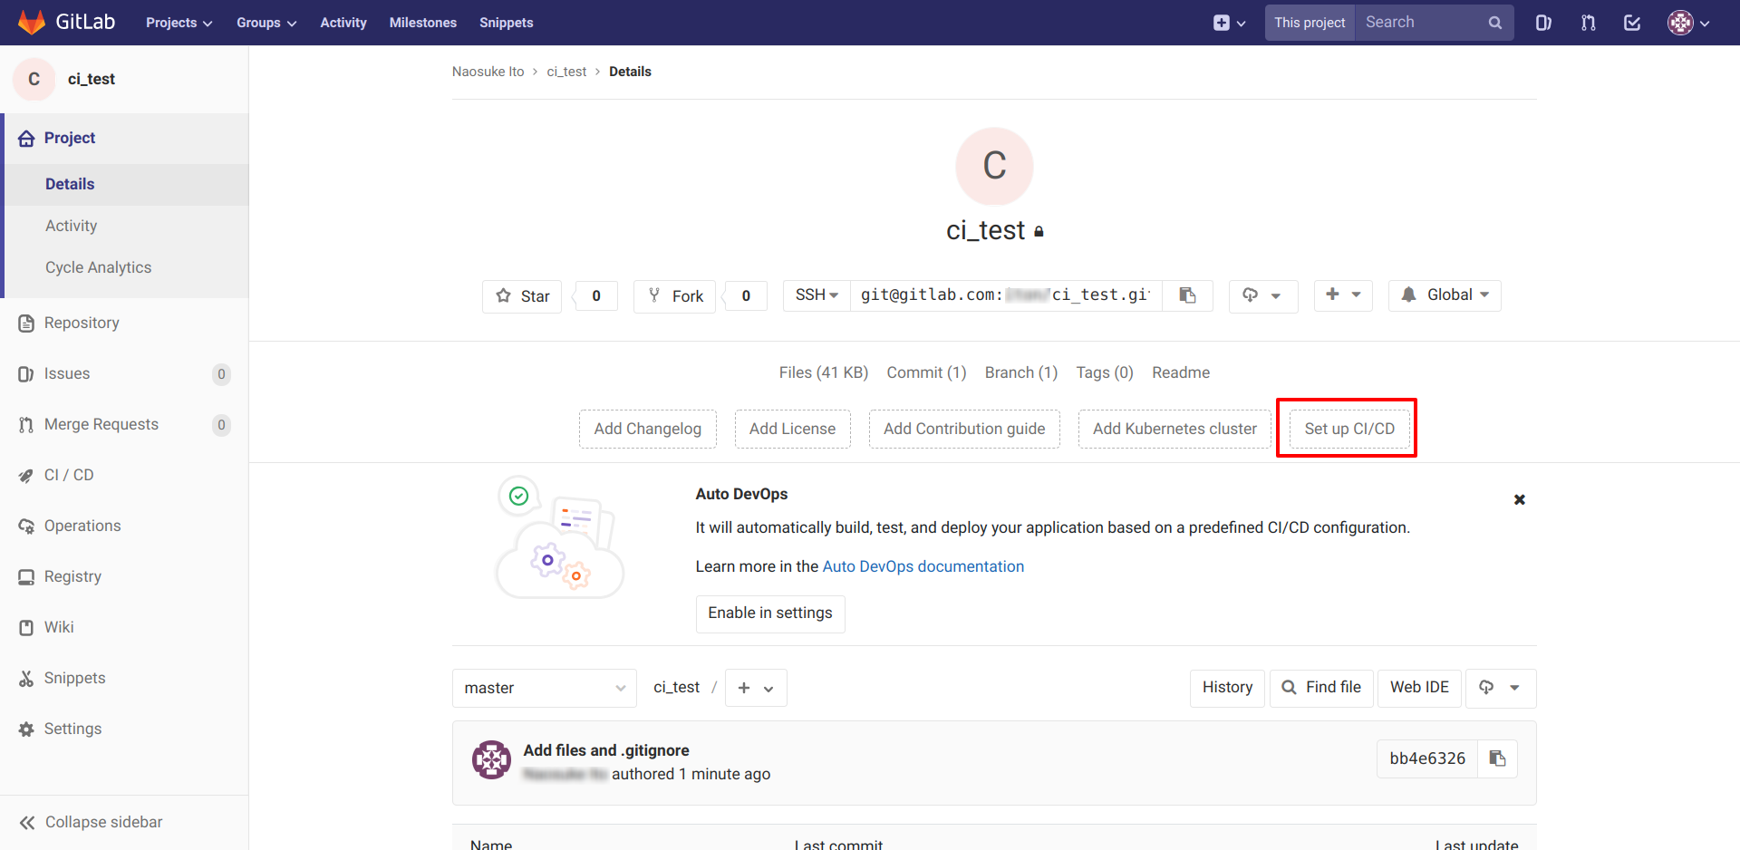1740x850 pixels.
Task: Click Enable in settings button
Action: tap(770, 613)
